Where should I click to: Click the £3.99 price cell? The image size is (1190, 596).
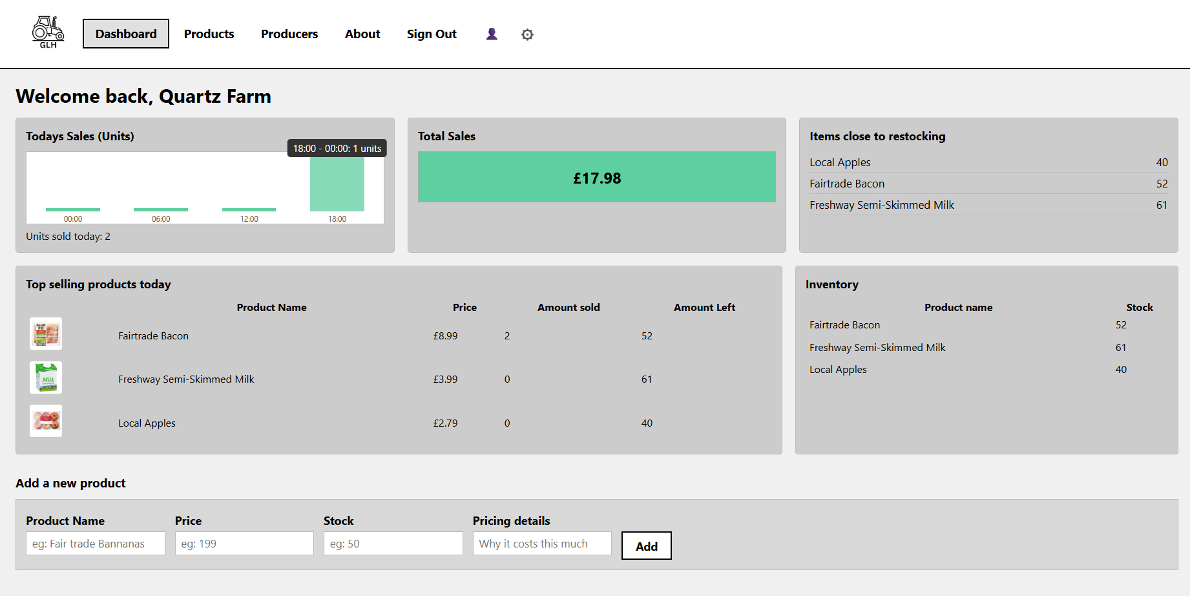tap(445, 379)
